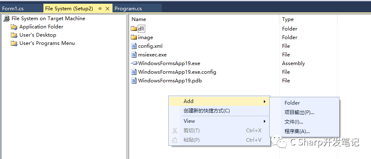Select WindowsFormsApp19.exe assembly entry
Screen dimensions: 371x159
169,63
